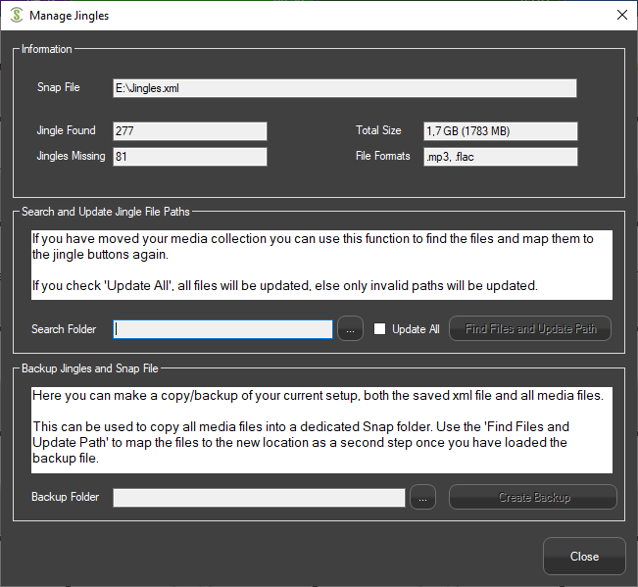Click the Search Folder label
Image resolution: width=638 pixels, height=587 pixels.
pyautogui.click(x=64, y=328)
